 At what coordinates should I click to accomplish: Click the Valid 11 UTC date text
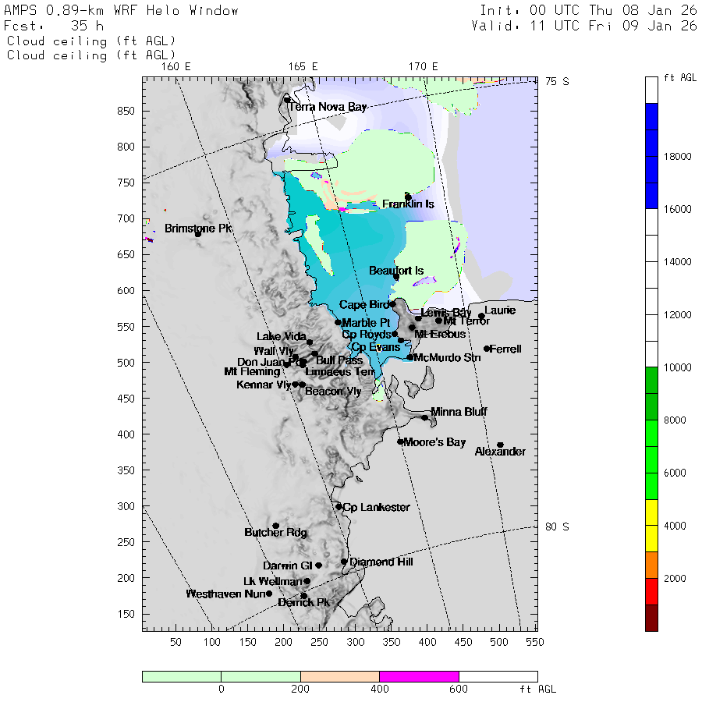[x=584, y=26]
